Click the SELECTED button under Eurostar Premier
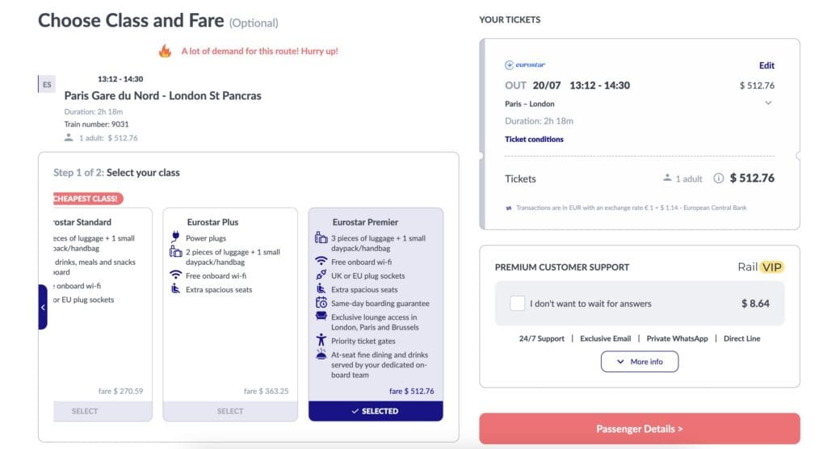Screen dimensions: 827x449 [x=376, y=411]
